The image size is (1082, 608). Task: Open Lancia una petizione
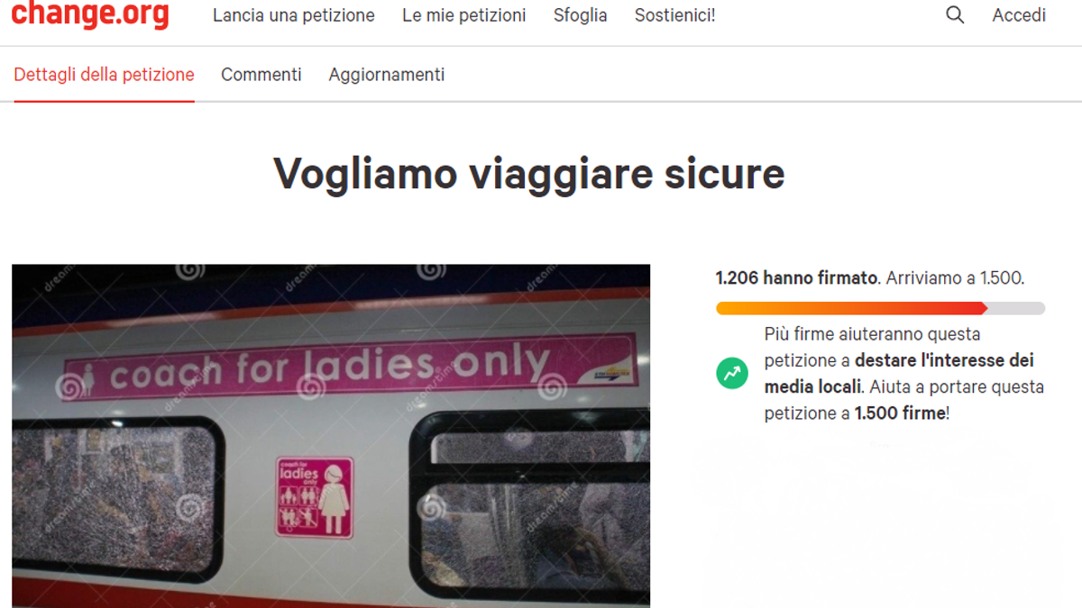(x=294, y=15)
